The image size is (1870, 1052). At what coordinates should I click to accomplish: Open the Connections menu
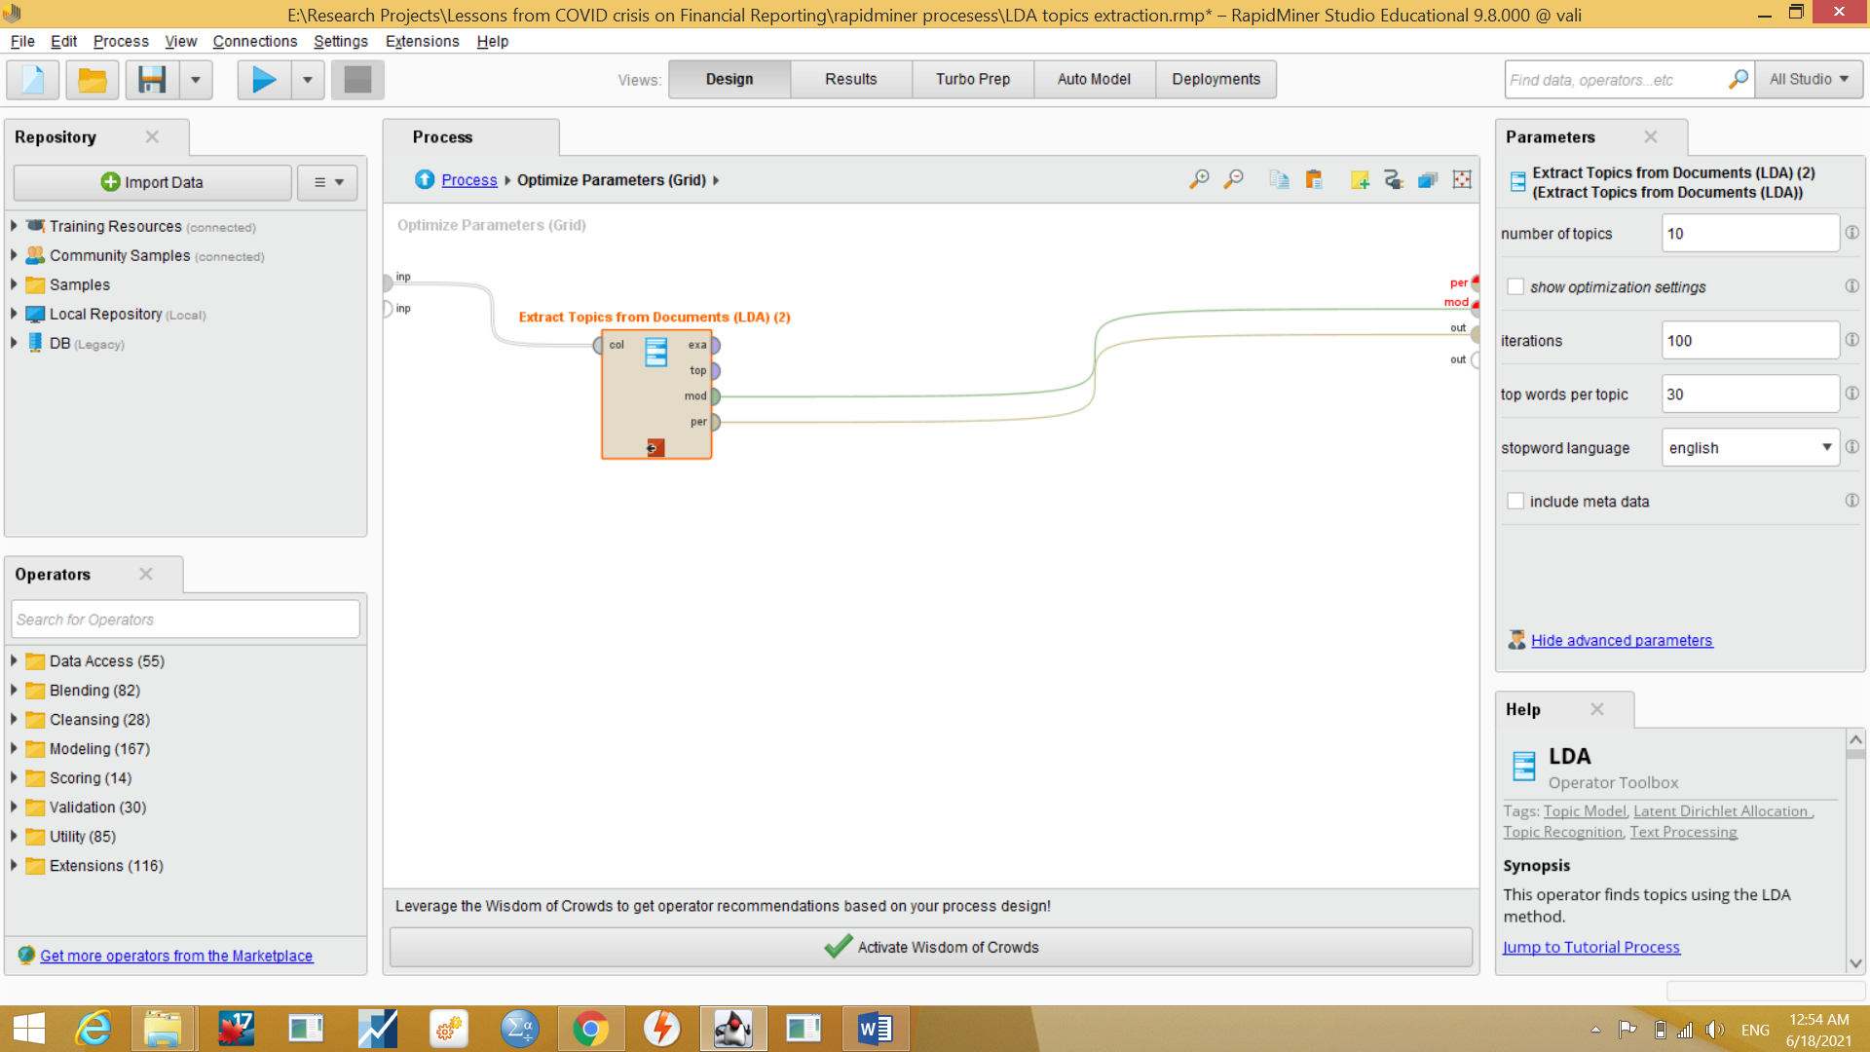point(254,41)
